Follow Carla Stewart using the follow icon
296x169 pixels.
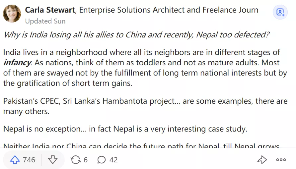point(280,12)
